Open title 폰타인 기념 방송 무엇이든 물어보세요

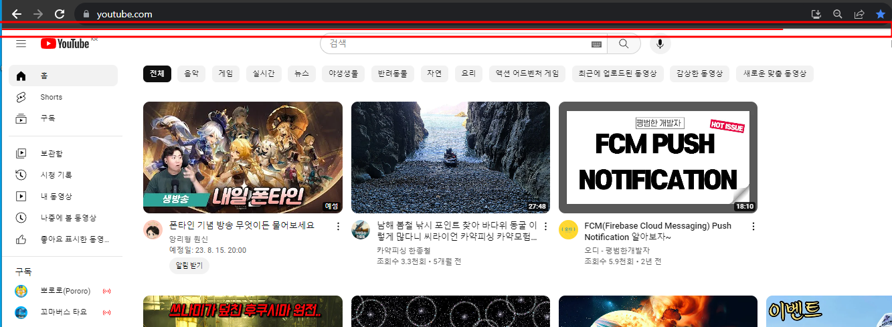pos(242,225)
